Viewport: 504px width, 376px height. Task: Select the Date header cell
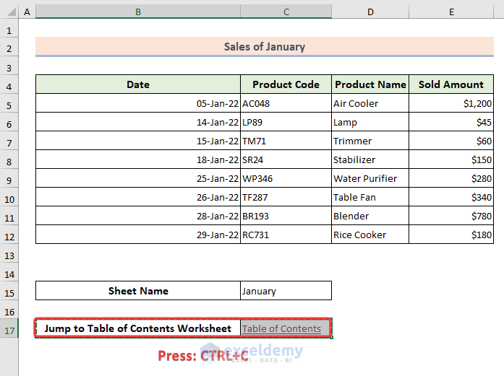tap(137, 84)
